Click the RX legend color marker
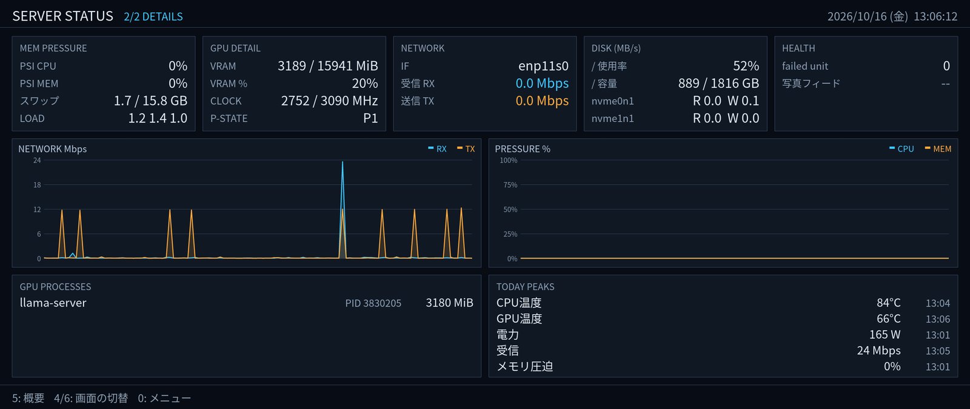 [x=431, y=148]
